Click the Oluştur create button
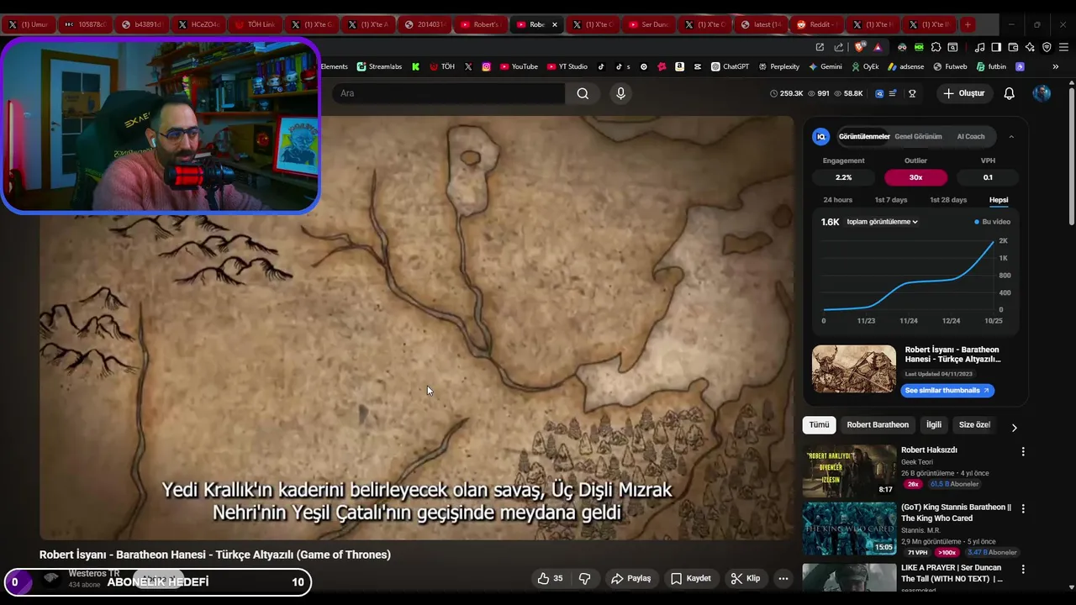The image size is (1076, 605). 963,93
